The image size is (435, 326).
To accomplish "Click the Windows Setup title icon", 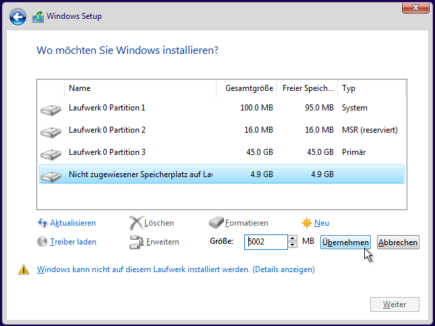I will coord(38,17).
